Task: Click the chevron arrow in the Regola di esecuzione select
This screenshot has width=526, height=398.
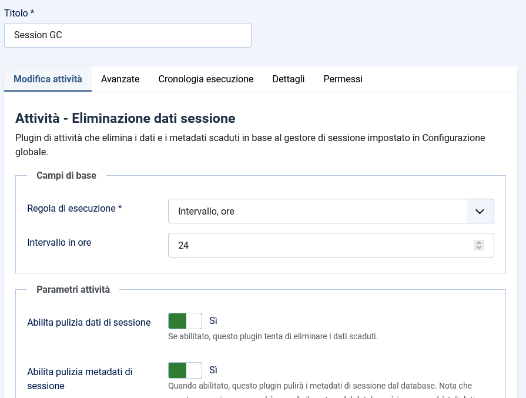Action: [x=480, y=211]
